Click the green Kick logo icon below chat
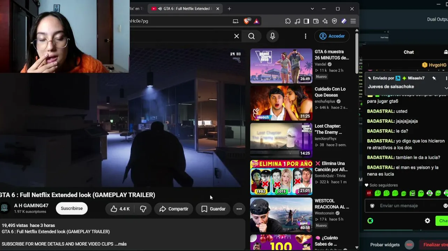The image size is (448, 251). (370, 221)
